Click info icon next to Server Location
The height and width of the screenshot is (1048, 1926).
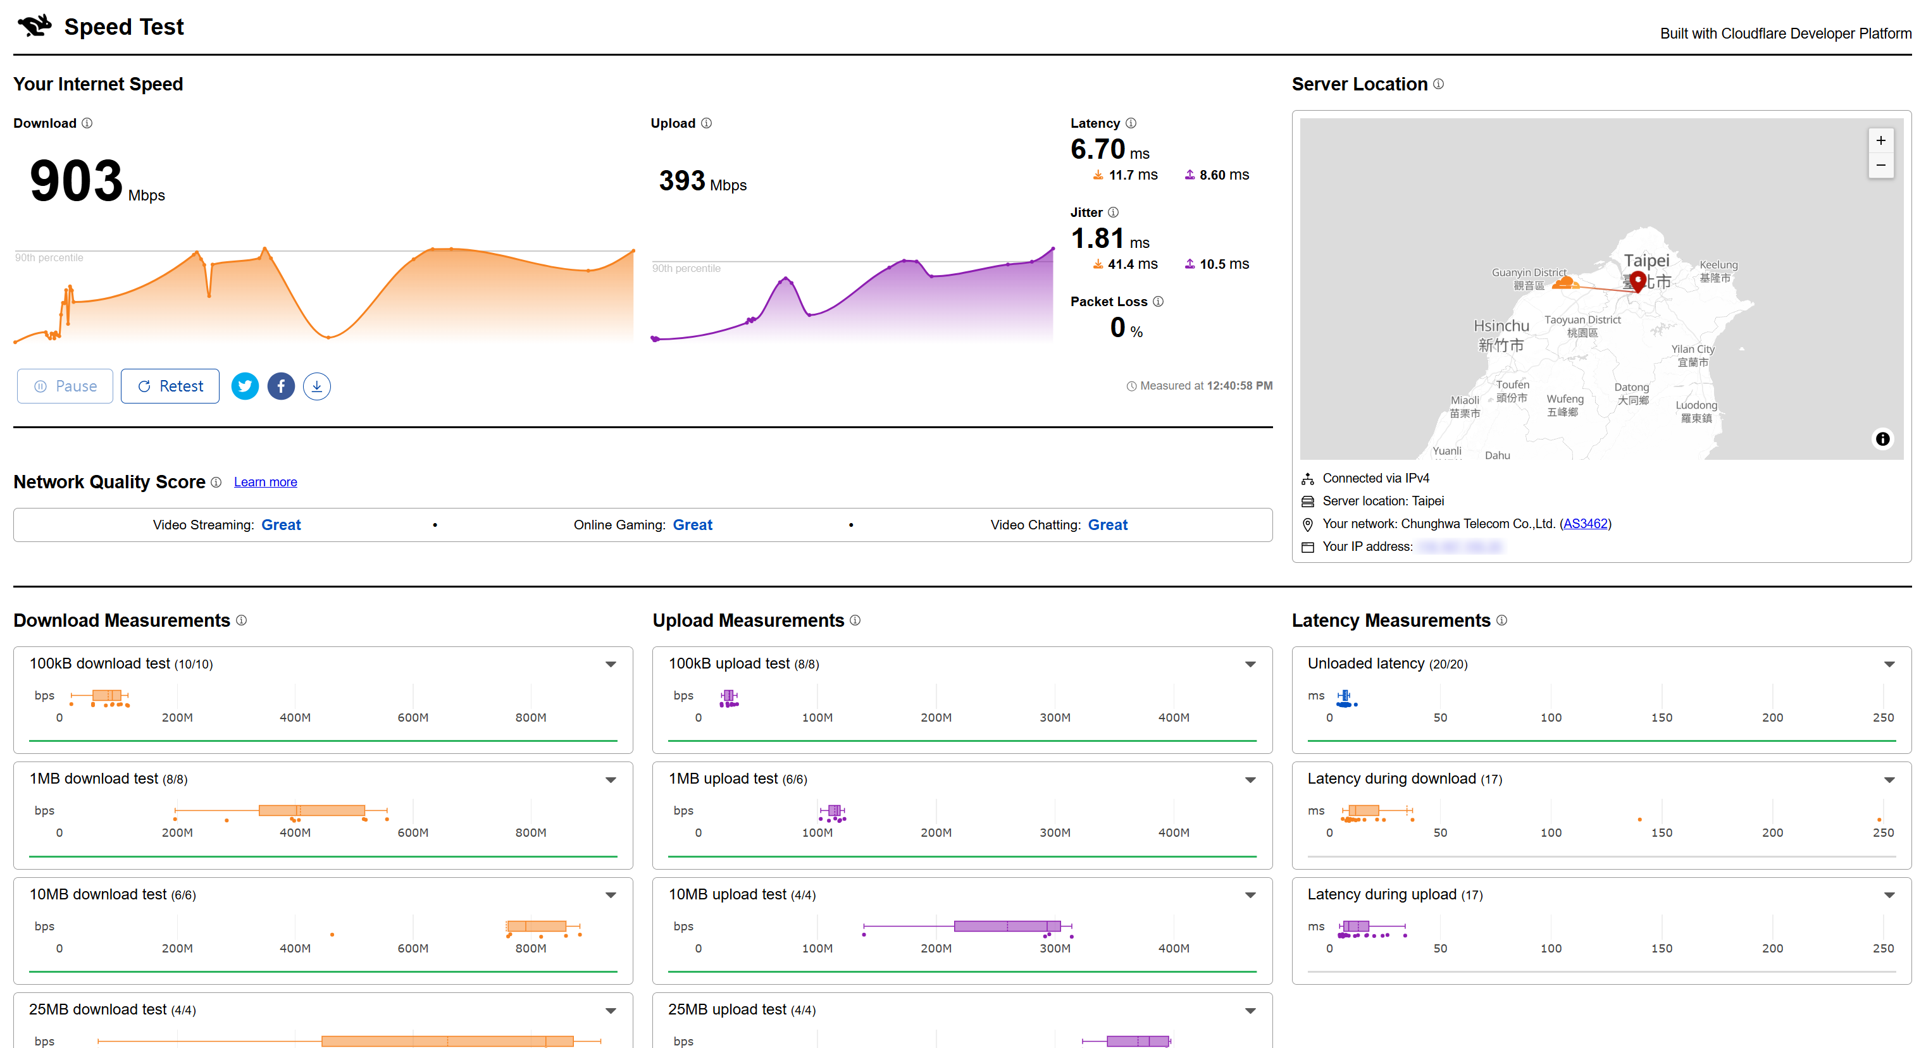[x=1439, y=85]
